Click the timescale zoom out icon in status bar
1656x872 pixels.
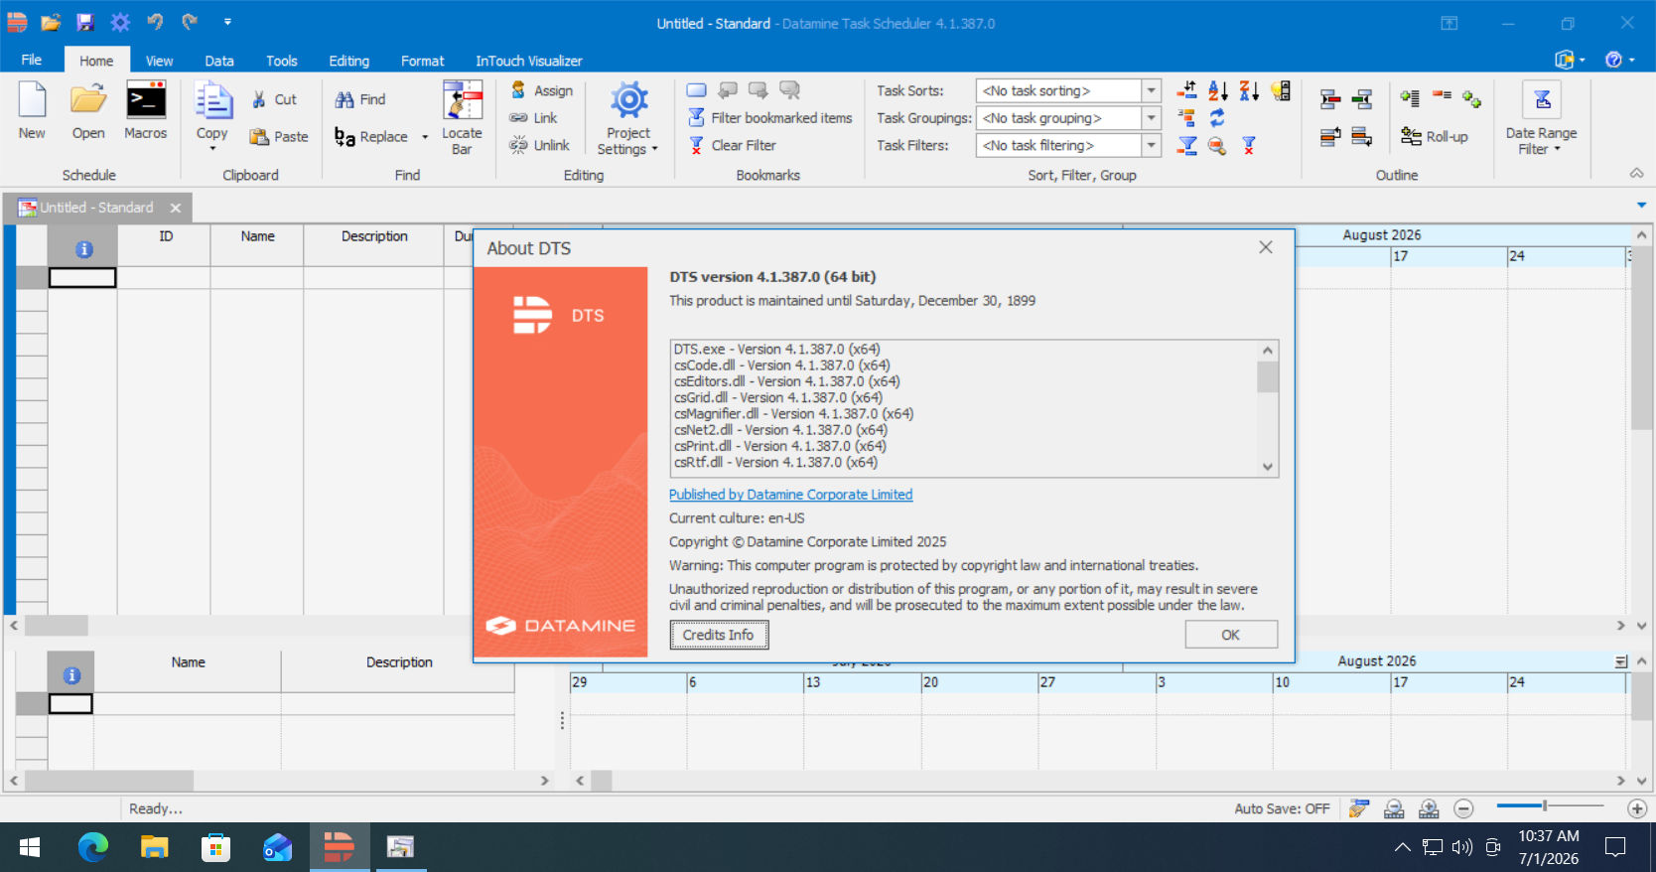coord(1394,809)
